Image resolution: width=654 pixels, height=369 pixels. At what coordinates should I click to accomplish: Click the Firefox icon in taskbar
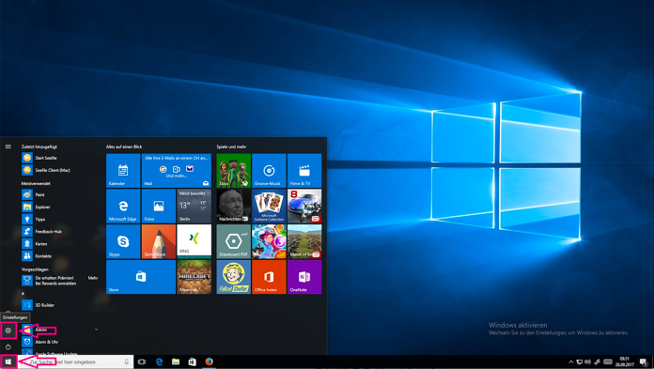[x=209, y=361]
